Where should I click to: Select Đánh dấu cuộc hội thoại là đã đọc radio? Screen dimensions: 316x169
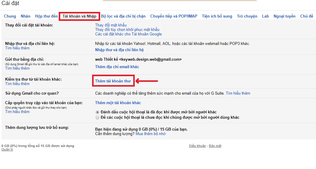pos(97,112)
